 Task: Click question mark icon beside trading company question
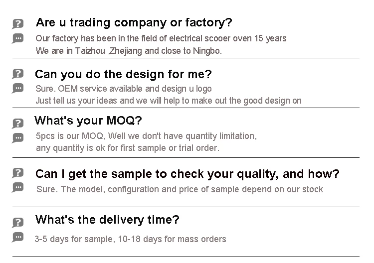point(18,24)
